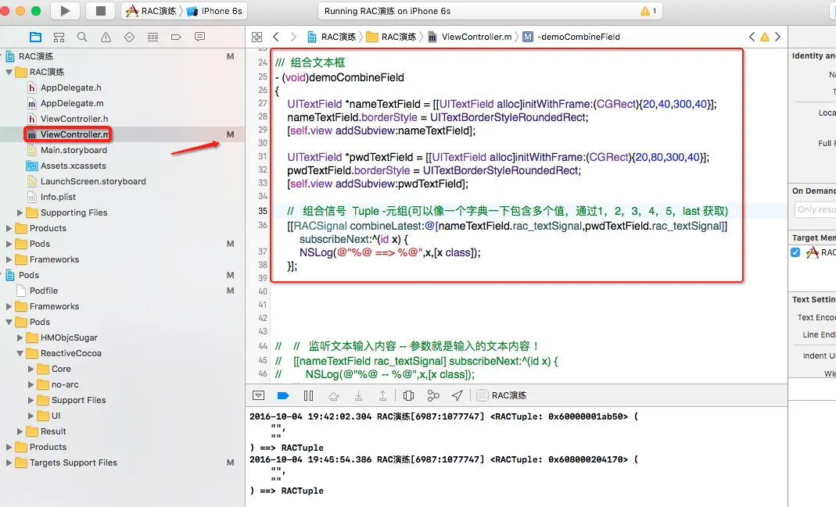Click the editor bar yellow warning icon
Viewport: 836px width, 507px height.
coord(765,37)
